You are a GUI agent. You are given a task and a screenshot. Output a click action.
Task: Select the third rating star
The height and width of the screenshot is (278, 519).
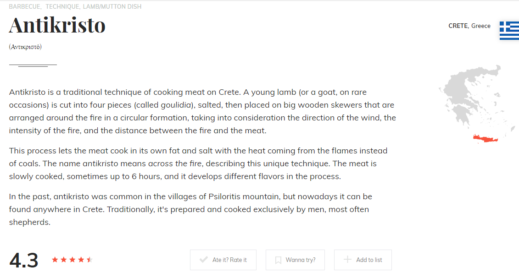click(x=73, y=260)
